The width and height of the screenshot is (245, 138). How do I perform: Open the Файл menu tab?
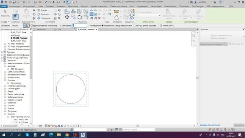click(4, 7)
